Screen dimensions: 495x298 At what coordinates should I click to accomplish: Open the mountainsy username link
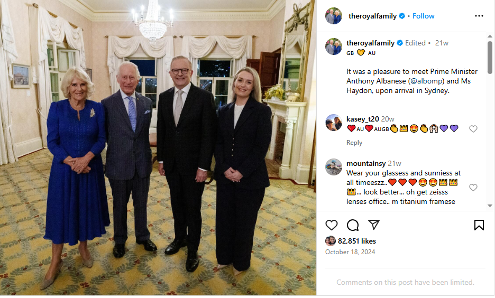[366, 163]
